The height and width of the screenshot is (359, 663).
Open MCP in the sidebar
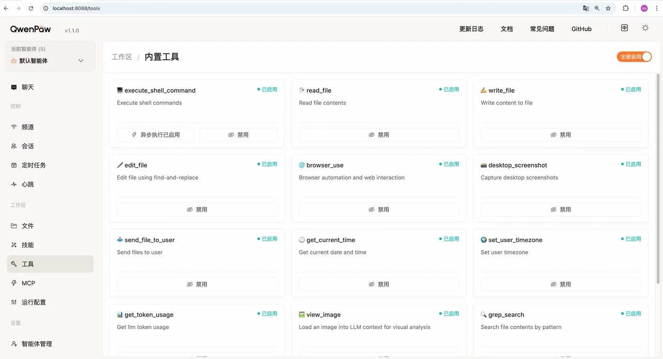point(50,283)
